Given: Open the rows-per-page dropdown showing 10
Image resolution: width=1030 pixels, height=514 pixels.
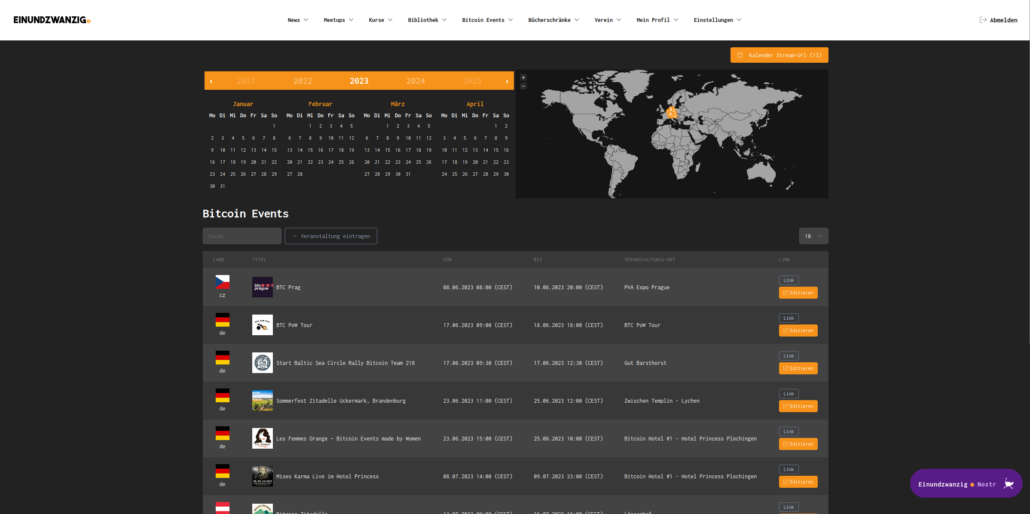Looking at the screenshot, I should pyautogui.click(x=813, y=236).
